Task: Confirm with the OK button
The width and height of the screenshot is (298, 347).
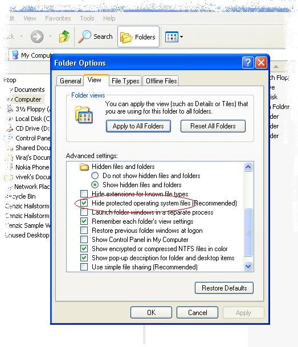Action: coord(151,313)
